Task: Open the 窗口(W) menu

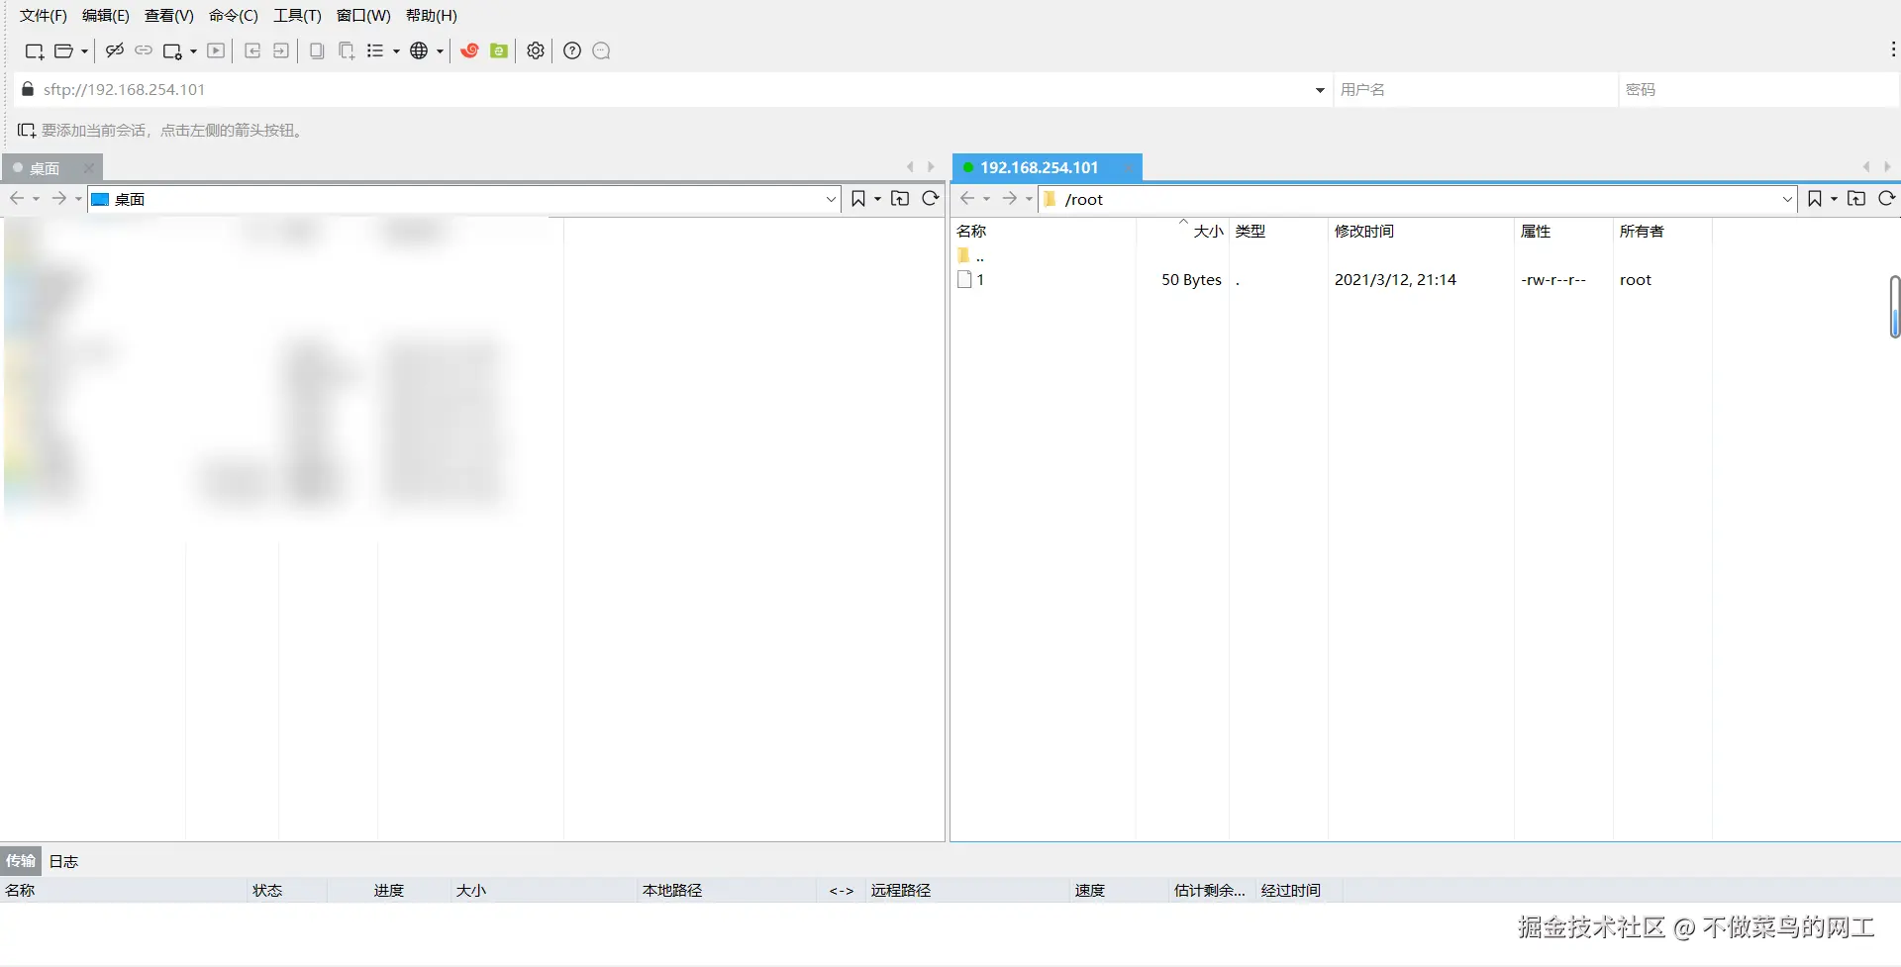Action: click(363, 16)
